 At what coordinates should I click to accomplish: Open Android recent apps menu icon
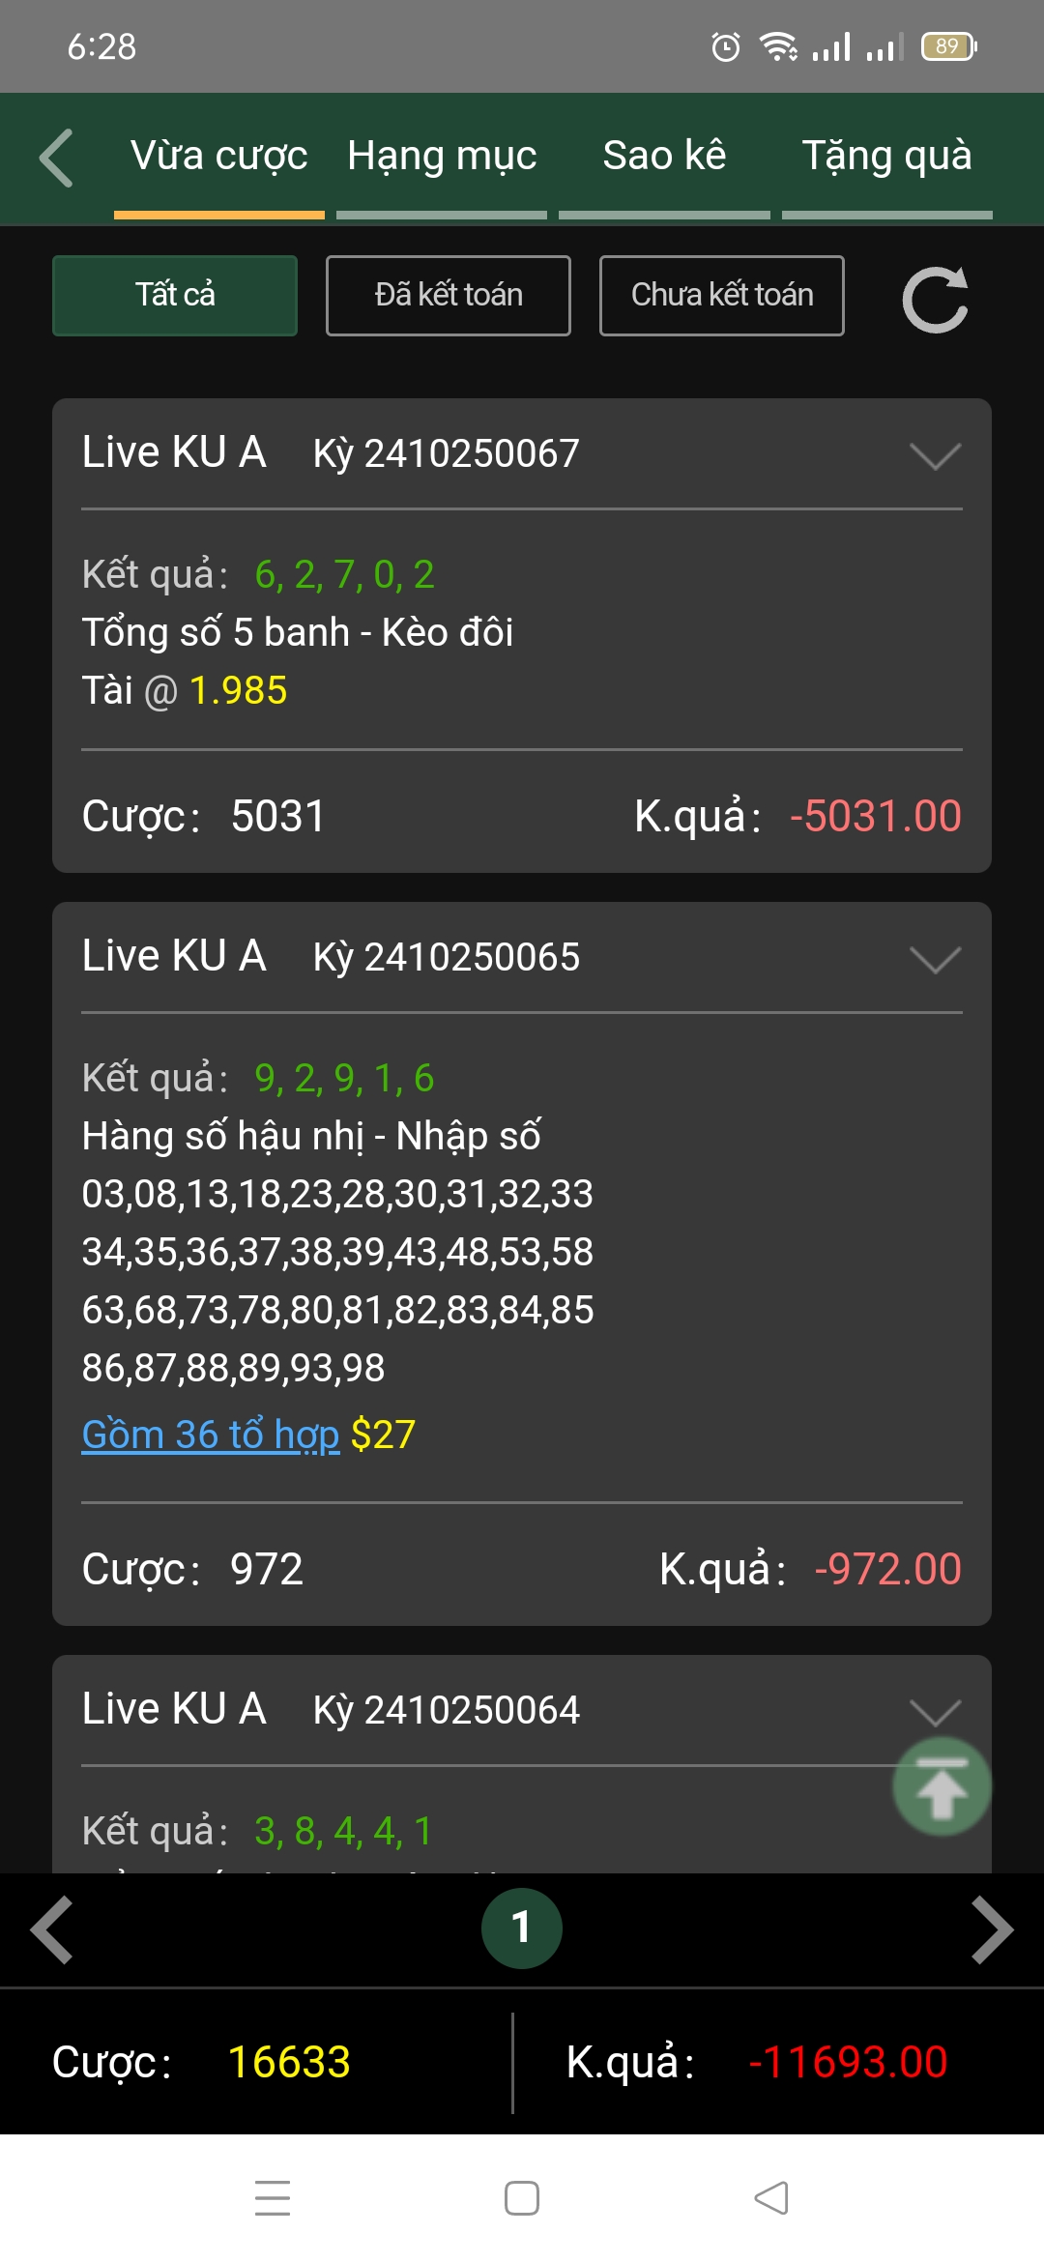coord(273,2198)
